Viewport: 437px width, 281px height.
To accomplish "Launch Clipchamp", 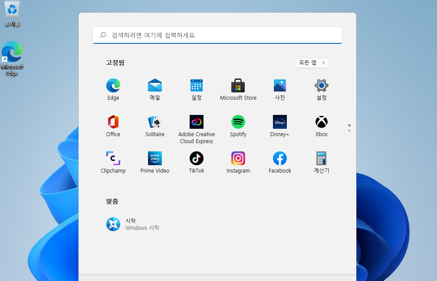I will [x=113, y=162].
